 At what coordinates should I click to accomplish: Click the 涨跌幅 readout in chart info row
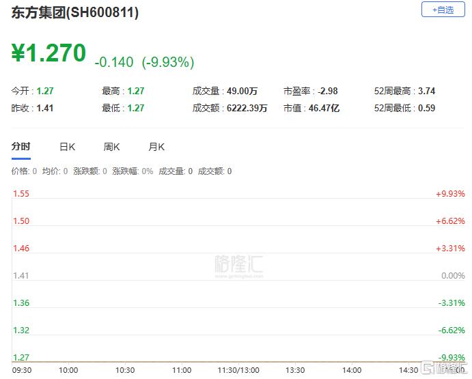pos(133,171)
